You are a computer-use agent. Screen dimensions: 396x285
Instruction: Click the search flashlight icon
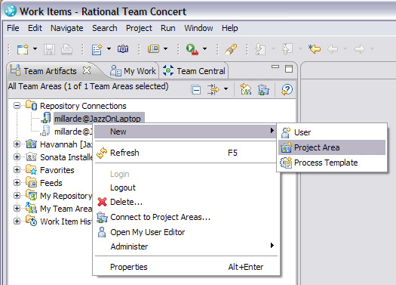click(x=231, y=49)
